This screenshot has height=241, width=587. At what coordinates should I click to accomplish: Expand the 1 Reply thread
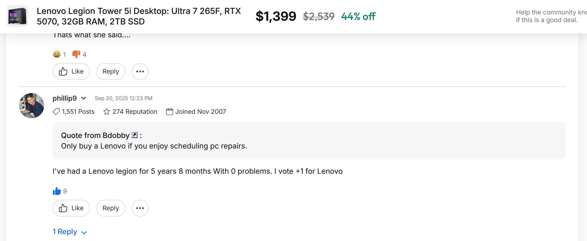click(x=70, y=232)
